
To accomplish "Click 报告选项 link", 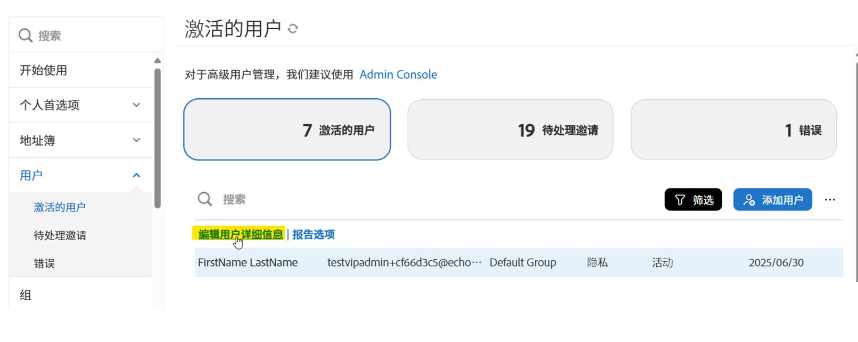I will tap(313, 234).
